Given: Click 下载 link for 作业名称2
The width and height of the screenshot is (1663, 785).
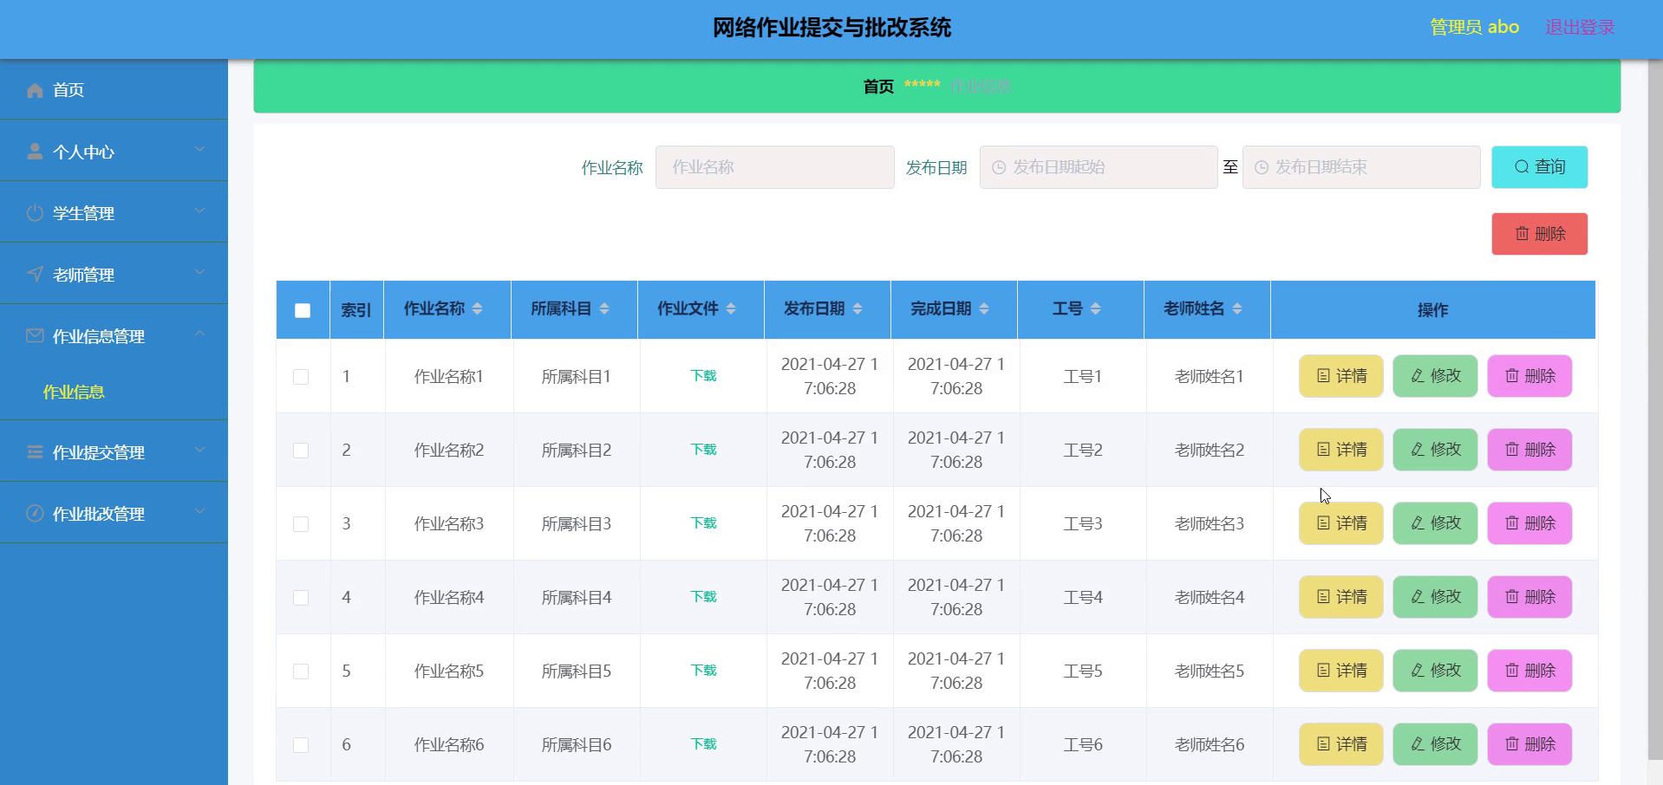Looking at the screenshot, I should tap(703, 450).
